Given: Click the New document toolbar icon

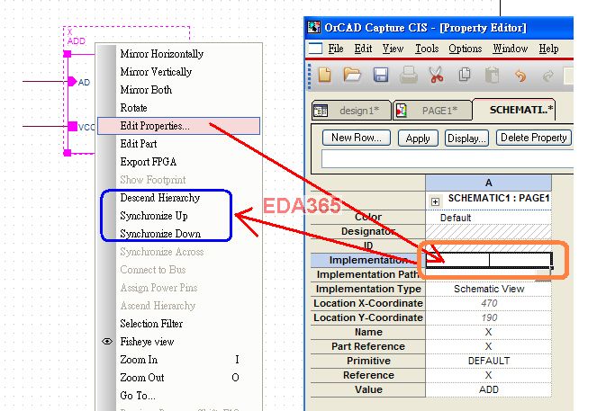Looking at the screenshot, I should tap(325, 75).
